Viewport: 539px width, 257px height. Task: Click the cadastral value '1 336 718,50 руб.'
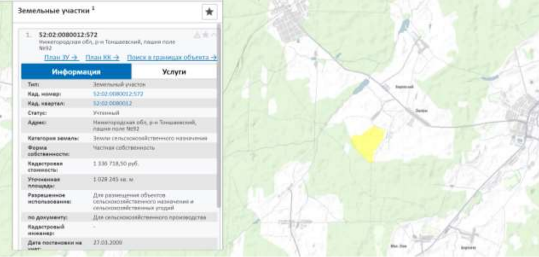click(116, 164)
